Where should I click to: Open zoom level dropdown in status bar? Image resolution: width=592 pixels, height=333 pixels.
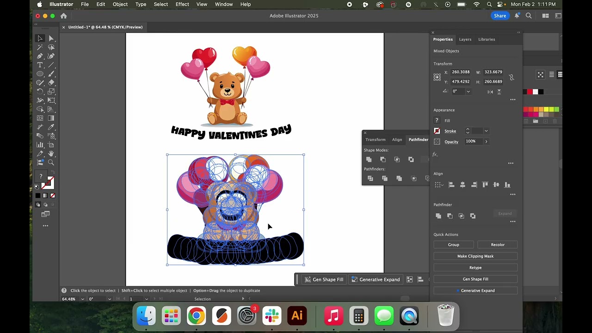pyautogui.click(x=83, y=299)
